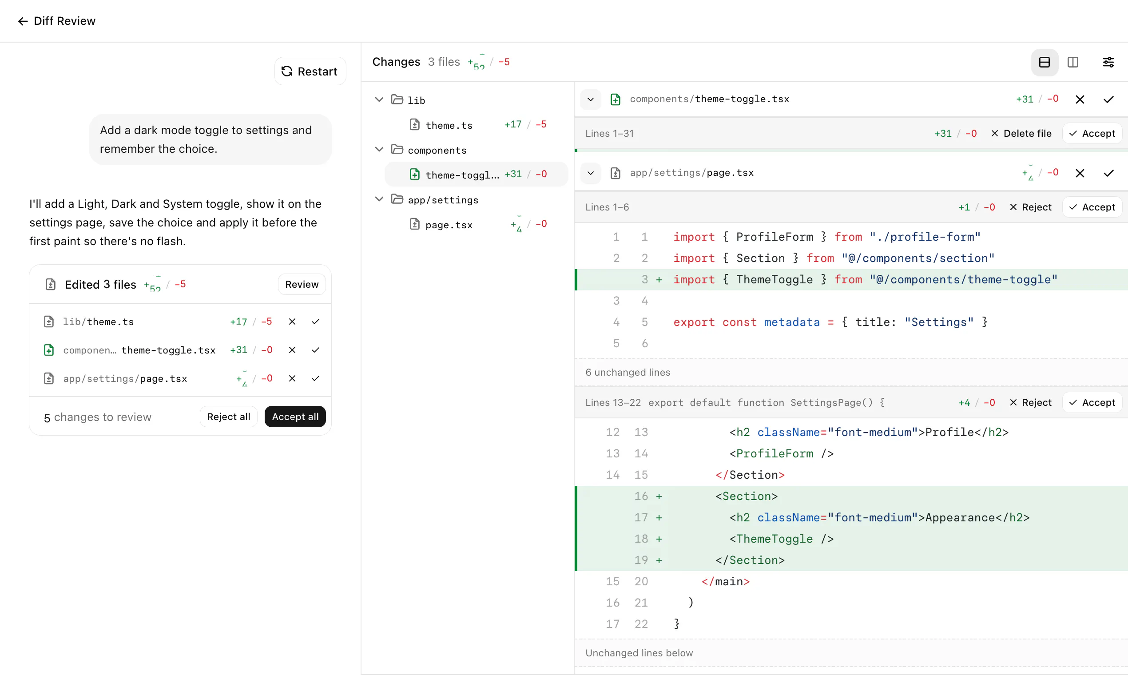Click the Restart button
Screen dimensions: 1128x675
[310, 71]
